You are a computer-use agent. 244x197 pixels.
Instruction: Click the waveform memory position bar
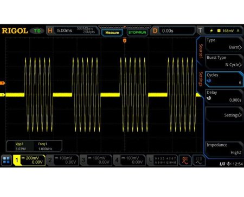tap(125, 27)
